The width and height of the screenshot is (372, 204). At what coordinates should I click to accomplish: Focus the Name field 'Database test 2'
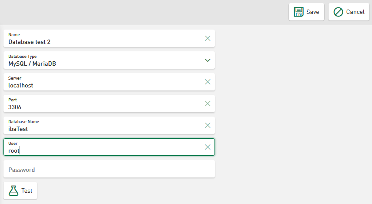[104, 42]
